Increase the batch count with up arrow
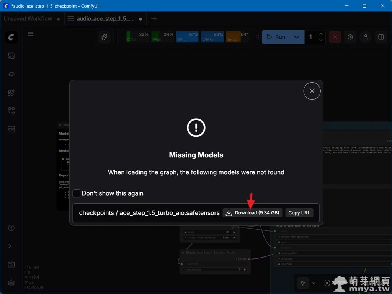392x294 pixels. [x=321, y=34]
